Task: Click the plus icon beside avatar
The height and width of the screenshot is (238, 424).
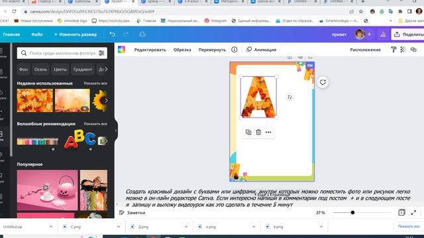Action: 369,34
